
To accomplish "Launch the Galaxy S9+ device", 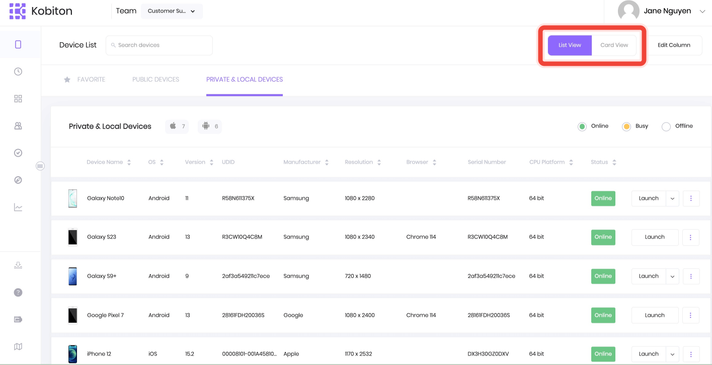I will [649, 276].
